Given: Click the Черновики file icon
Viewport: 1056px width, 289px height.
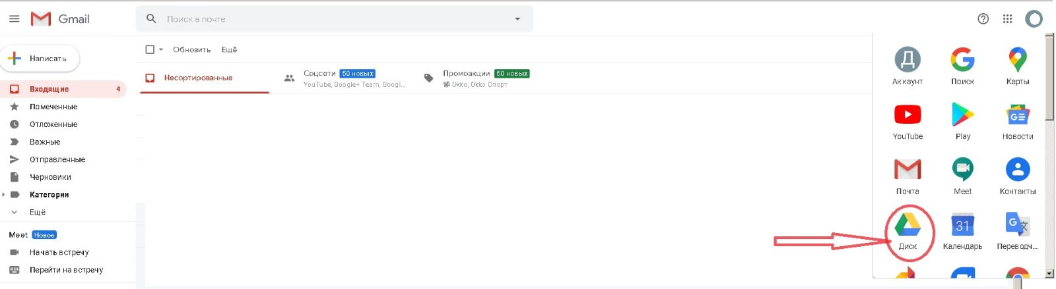Looking at the screenshot, I should 15,177.
